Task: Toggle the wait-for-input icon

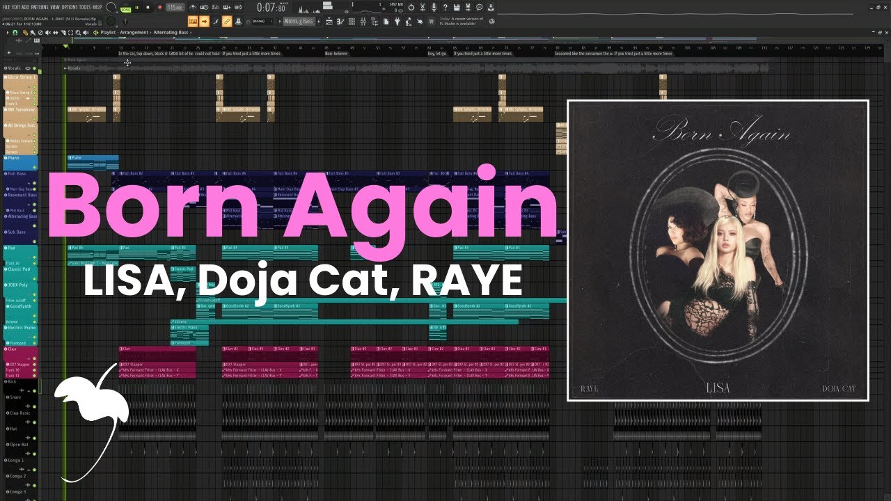Action: [x=204, y=7]
